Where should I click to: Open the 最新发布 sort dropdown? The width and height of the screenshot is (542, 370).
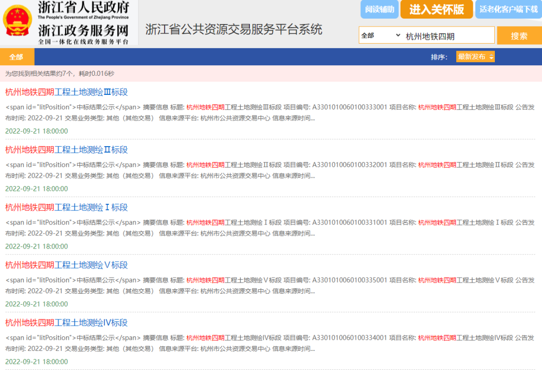pyautogui.click(x=475, y=57)
